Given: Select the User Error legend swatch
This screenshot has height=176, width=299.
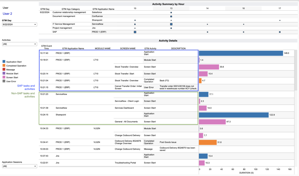Looking at the screenshot, I should (4, 81).
